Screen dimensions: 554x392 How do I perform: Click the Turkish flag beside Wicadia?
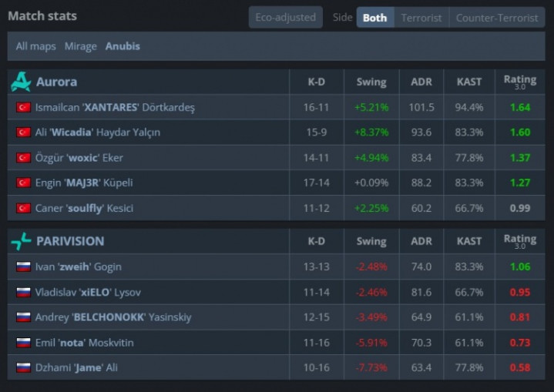pyautogui.click(x=23, y=132)
